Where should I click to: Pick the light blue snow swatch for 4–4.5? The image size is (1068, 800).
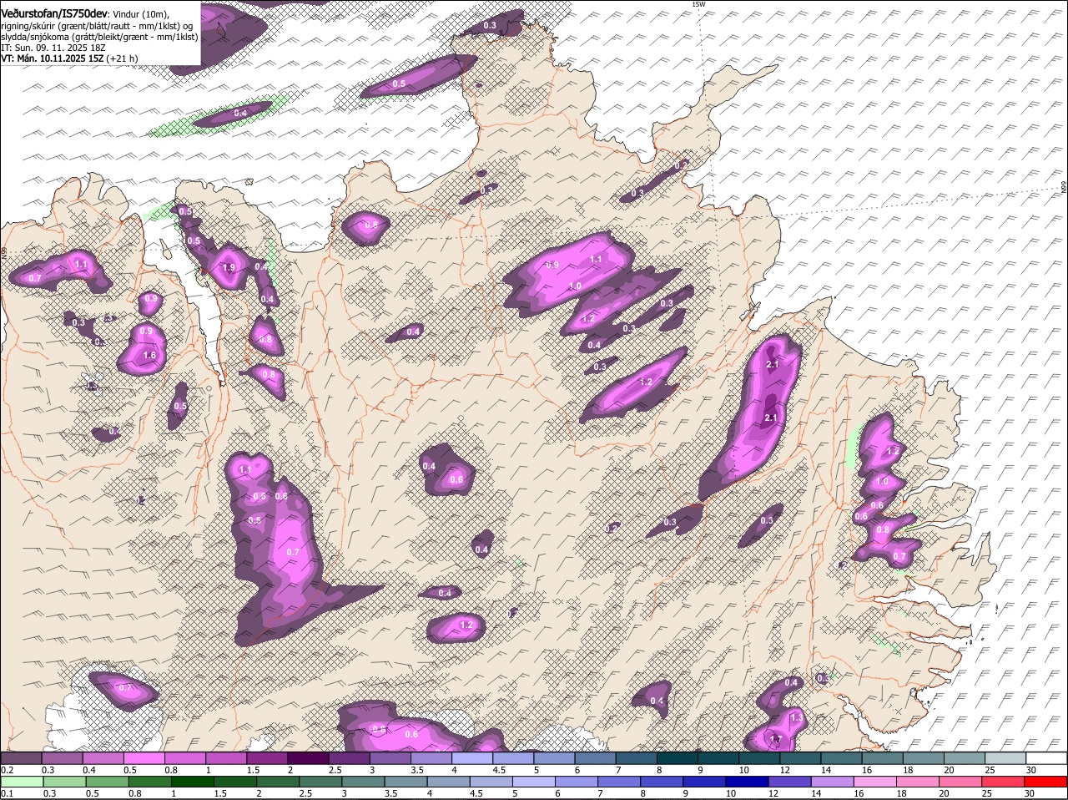pyautogui.click(x=472, y=757)
